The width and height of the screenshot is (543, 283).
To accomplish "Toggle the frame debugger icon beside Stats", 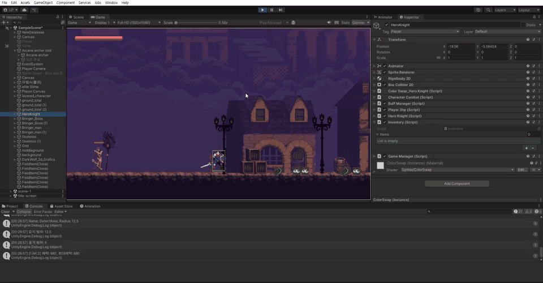I will (337, 23).
